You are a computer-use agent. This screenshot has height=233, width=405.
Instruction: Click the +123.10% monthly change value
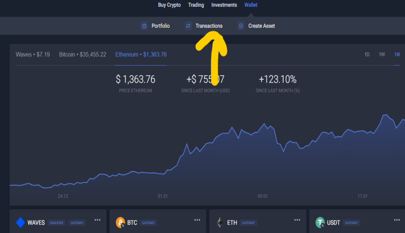tap(277, 79)
